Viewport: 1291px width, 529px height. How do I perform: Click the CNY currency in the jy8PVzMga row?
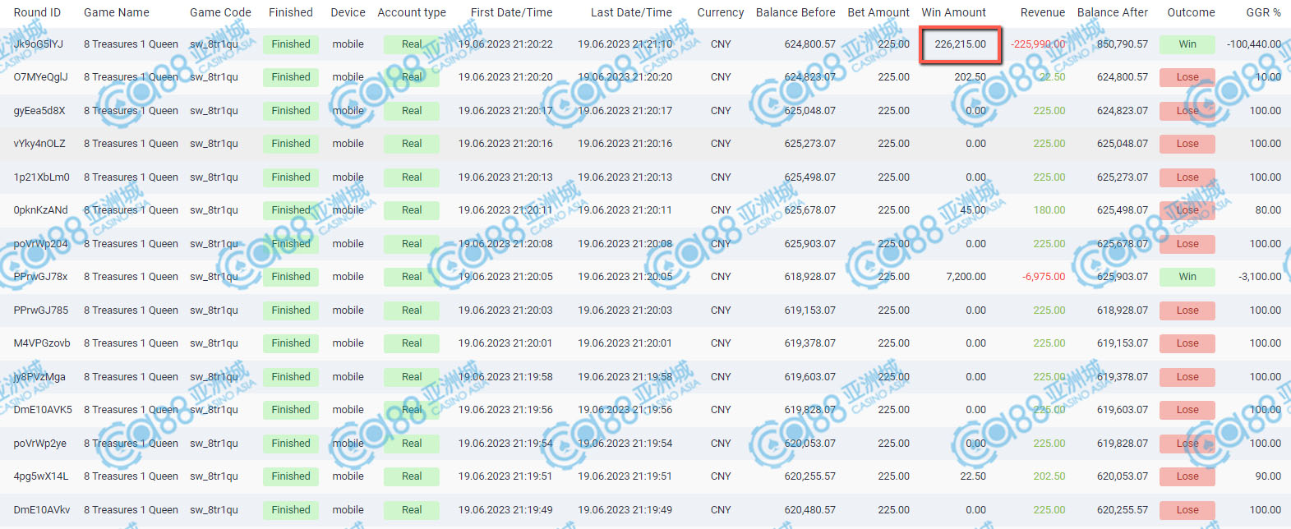pos(721,377)
